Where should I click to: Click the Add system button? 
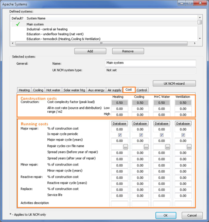(x=90, y=51)
